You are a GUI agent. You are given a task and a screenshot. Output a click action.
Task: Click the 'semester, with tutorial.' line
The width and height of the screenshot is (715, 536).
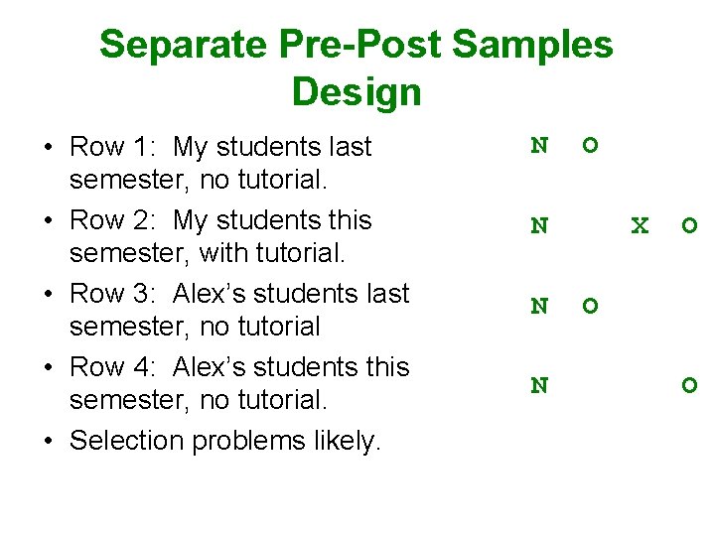[x=207, y=253]
